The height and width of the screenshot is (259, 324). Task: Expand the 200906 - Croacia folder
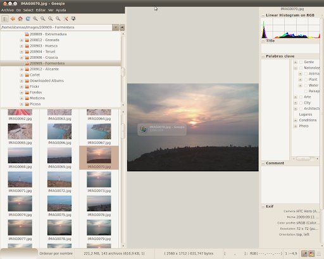pos(22,57)
